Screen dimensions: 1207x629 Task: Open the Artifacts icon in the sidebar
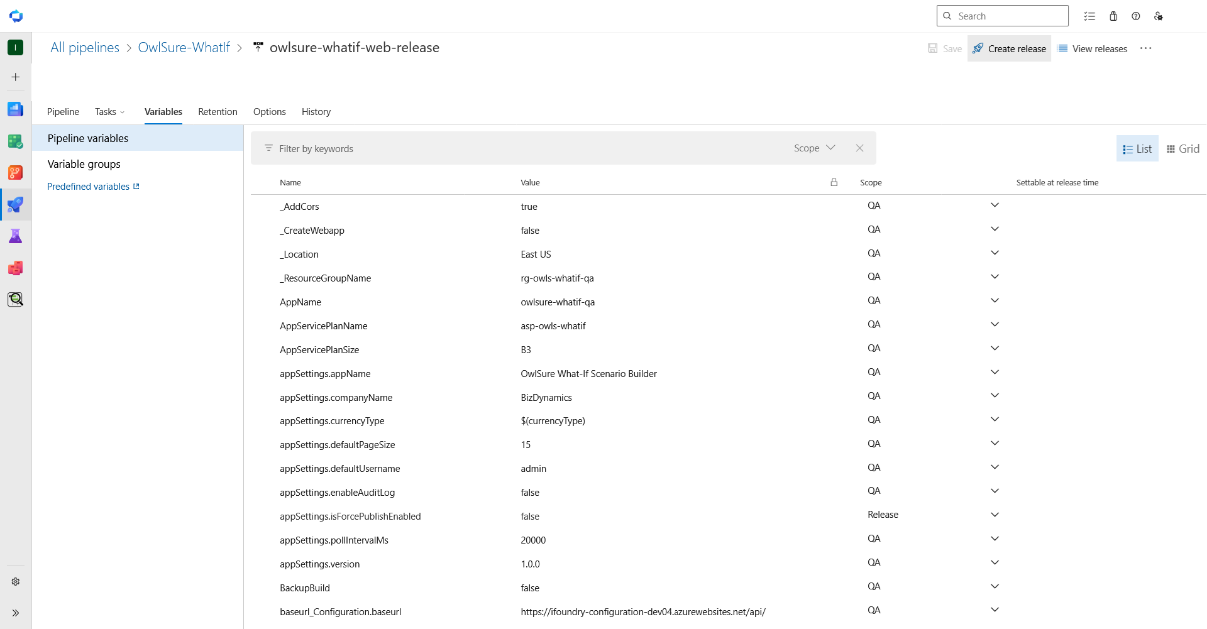coord(16,268)
